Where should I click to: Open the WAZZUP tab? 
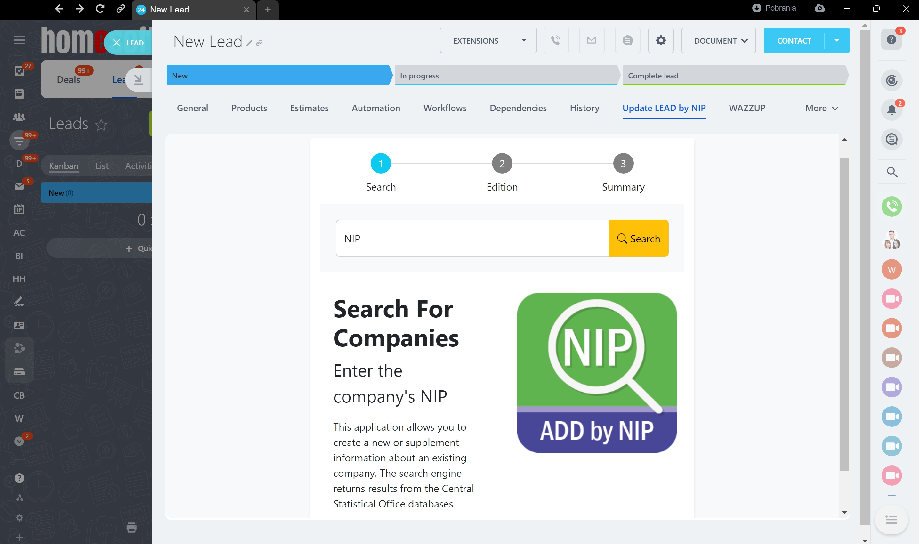[747, 108]
